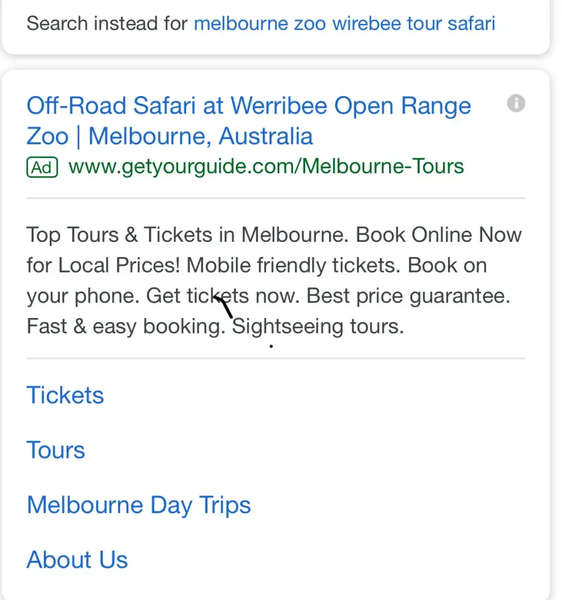This screenshot has width=562, height=600.
Task: Visit the About Us link
Action: (x=77, y=560)
